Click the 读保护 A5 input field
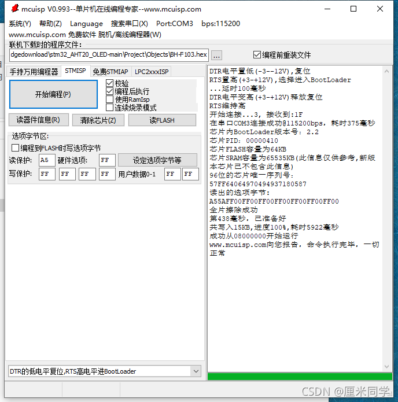 47,160
